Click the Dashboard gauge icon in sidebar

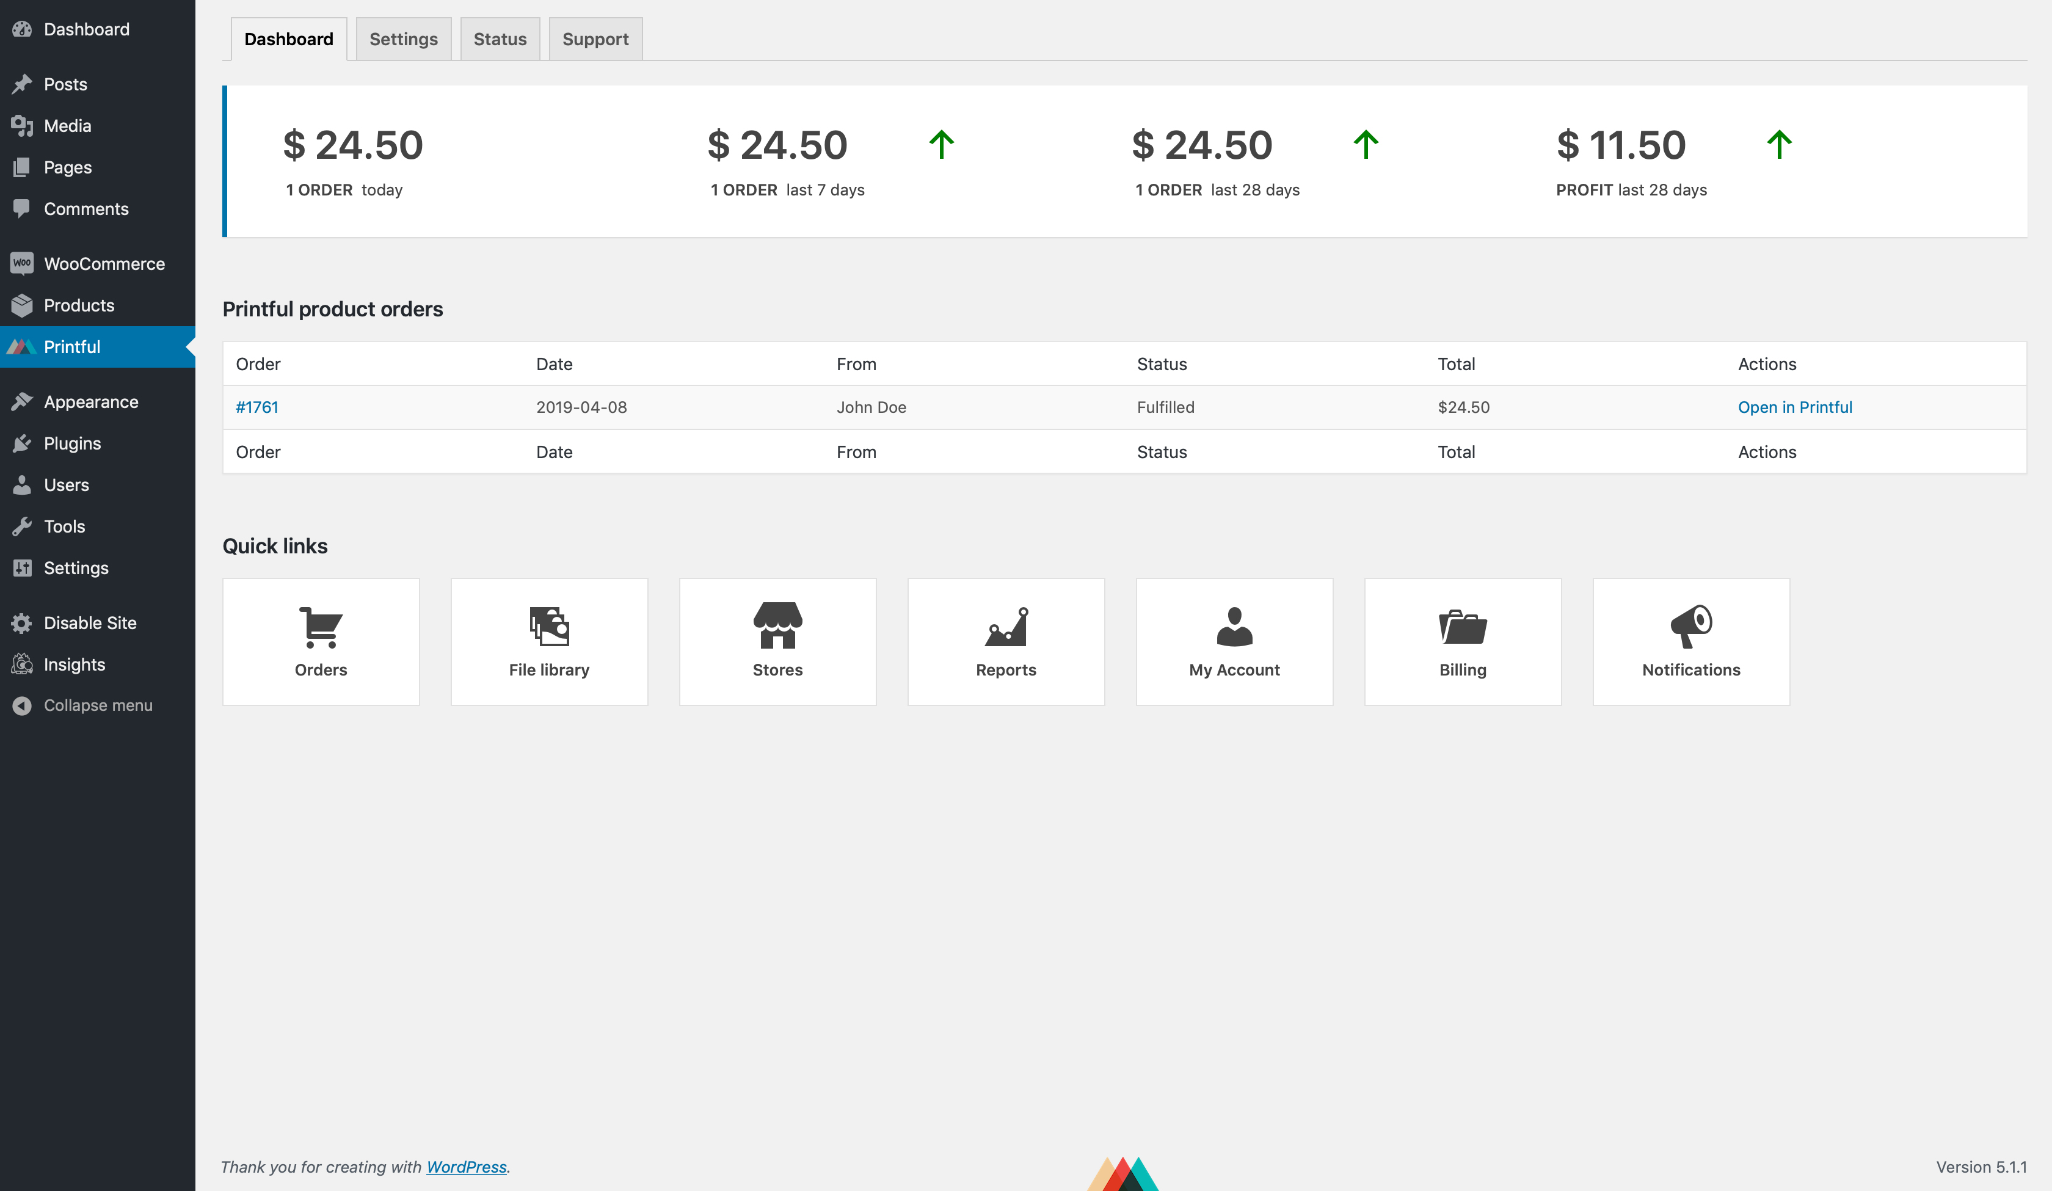pos(22,29)
